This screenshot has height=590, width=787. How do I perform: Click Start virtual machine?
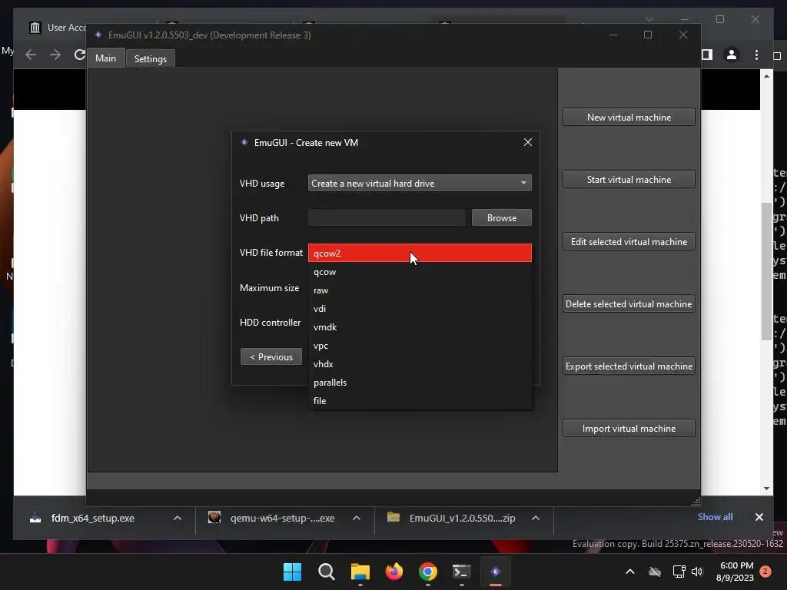point(629,179)
